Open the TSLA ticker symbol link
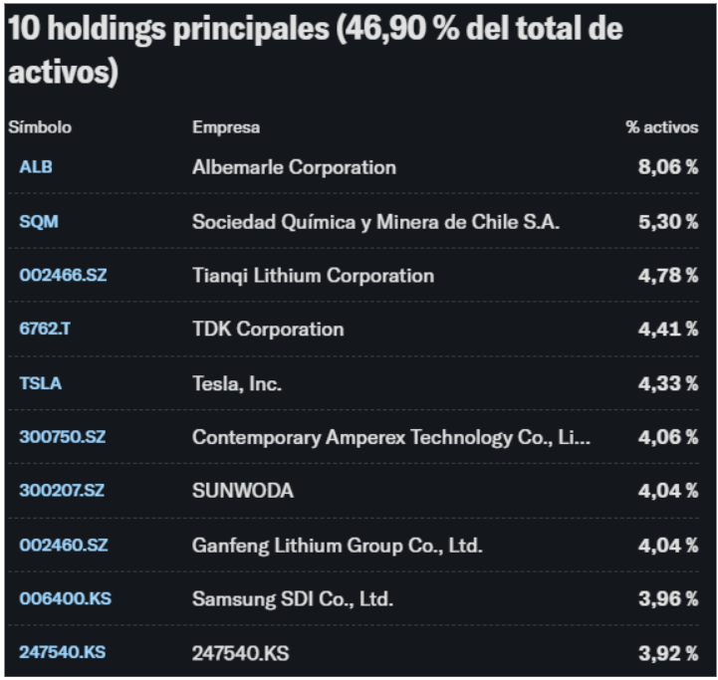Screen dimensions: 718x680 pos(40,382)
